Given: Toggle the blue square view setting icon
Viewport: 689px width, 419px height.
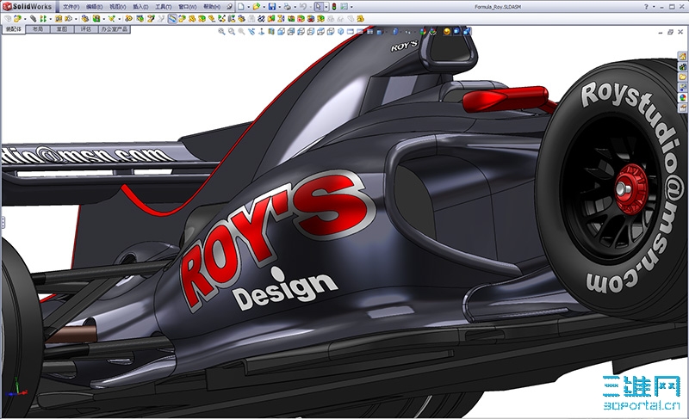Looking at the screenshot, I should click(x=456, y=31).
